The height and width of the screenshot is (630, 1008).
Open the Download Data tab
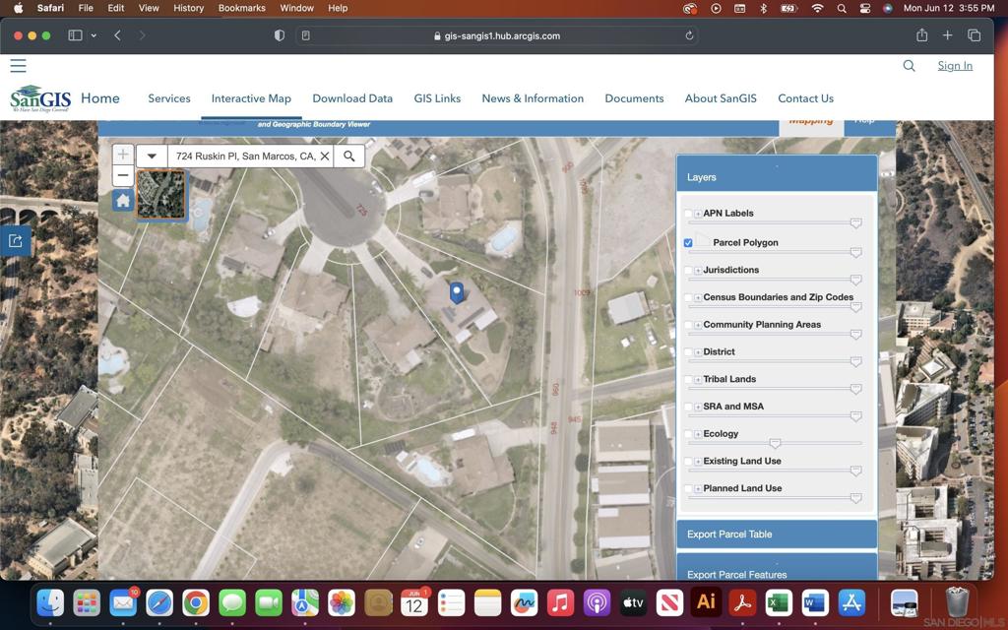(x=352, y=98)
